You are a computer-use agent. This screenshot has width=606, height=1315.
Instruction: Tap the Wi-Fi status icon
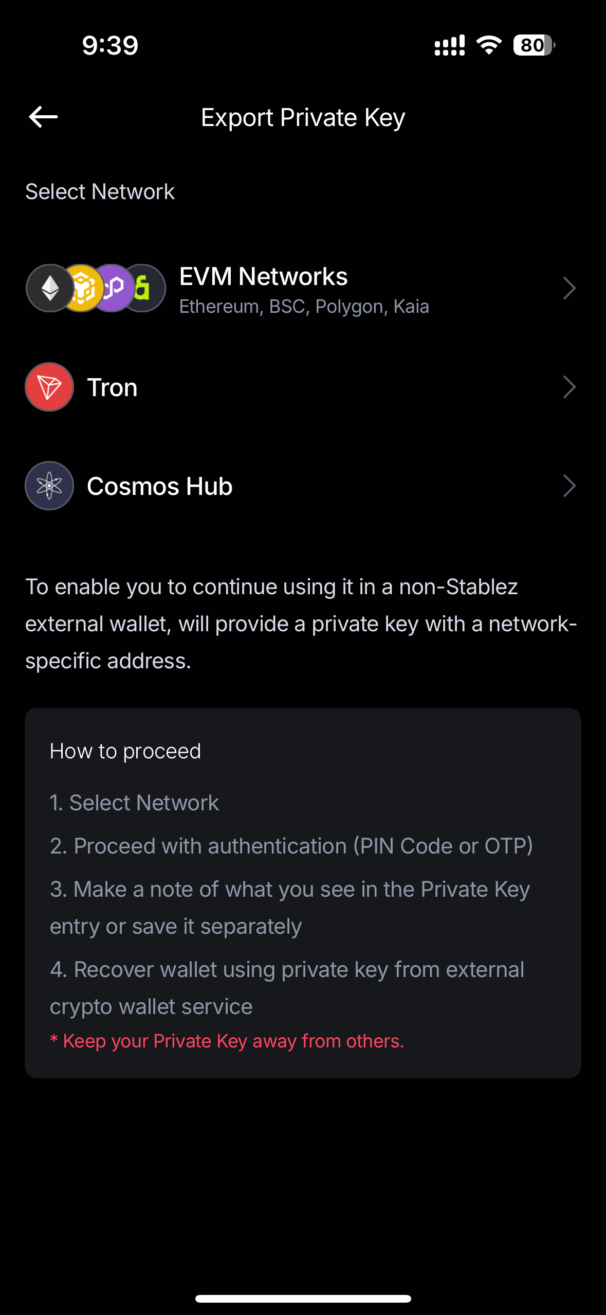click(x=489, y=45)
